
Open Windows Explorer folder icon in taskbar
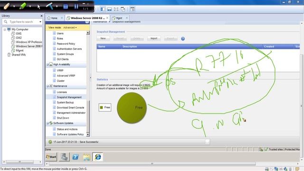click(x=86, y=157)
